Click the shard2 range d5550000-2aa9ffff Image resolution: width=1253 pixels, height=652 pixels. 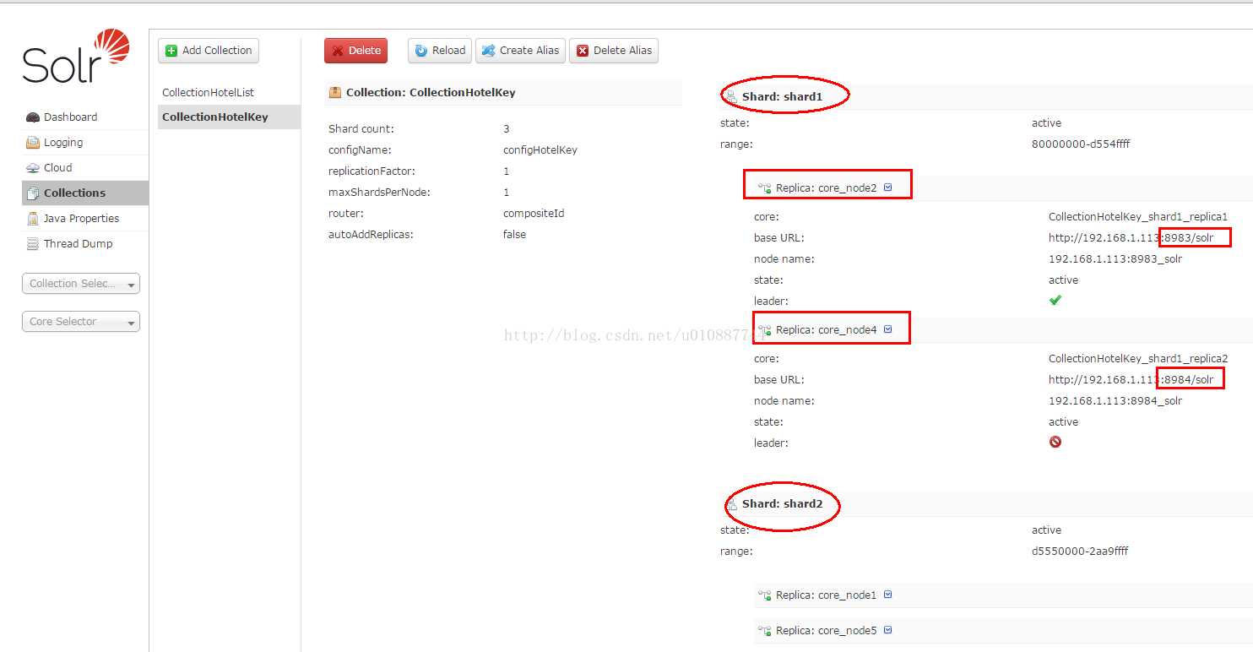[1080, 551]
